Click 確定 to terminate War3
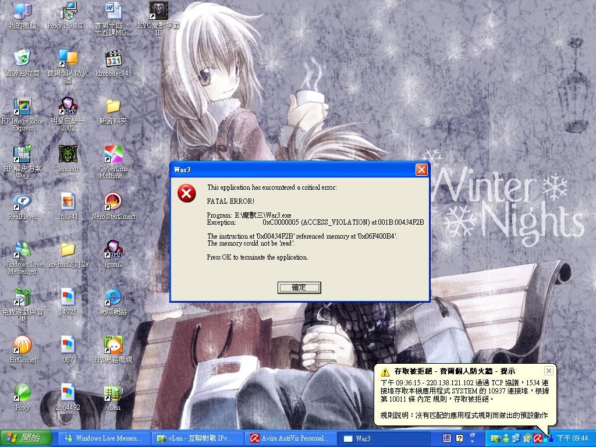The image size is (596, 447). click(x=299, y=288)
